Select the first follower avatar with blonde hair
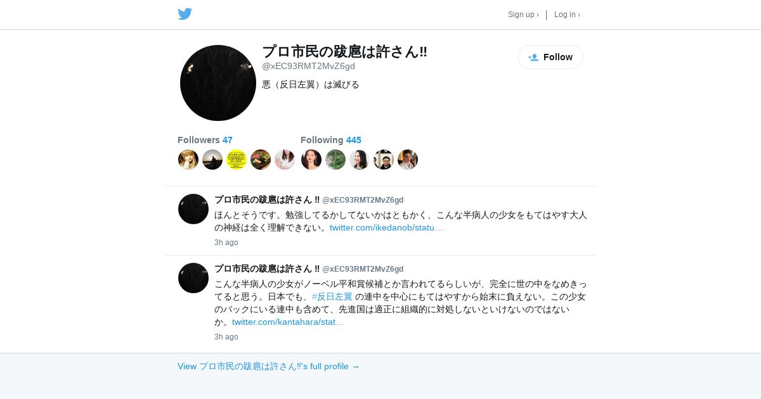The width and height of the screenshot is (761, 399). 188,160
